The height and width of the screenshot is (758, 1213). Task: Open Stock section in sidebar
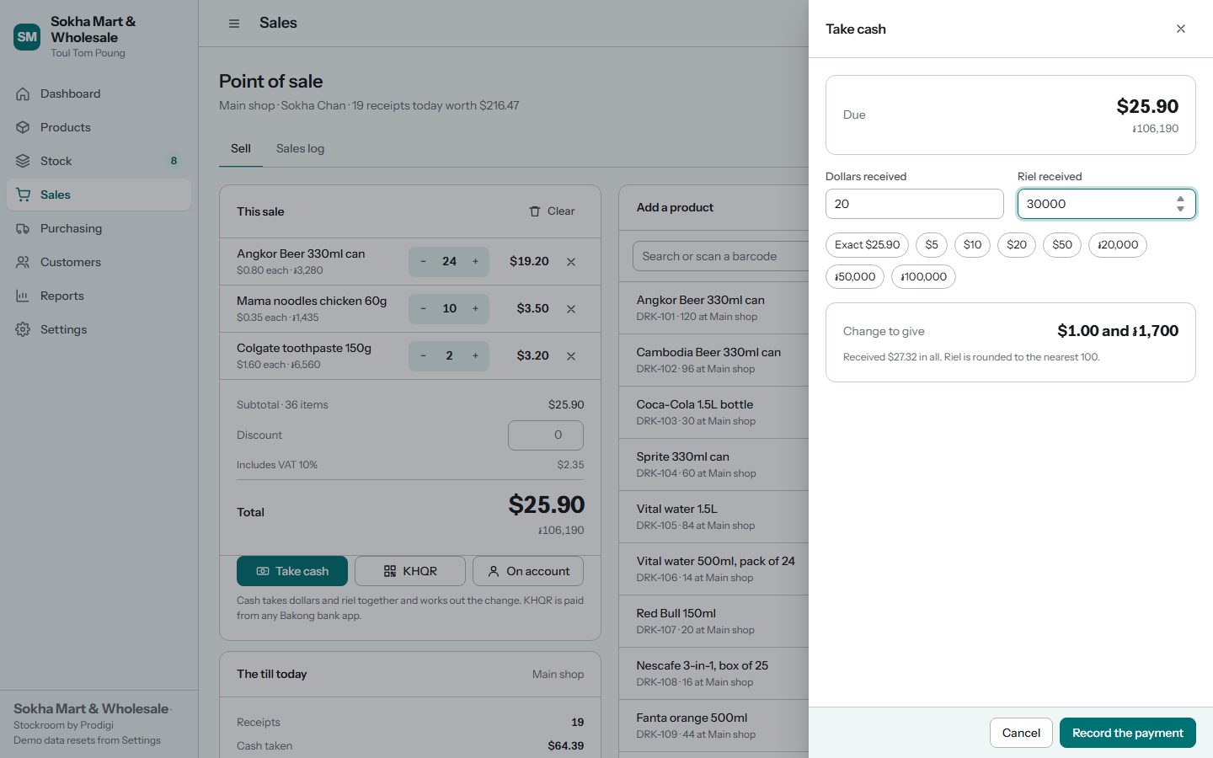click(99, 161)
